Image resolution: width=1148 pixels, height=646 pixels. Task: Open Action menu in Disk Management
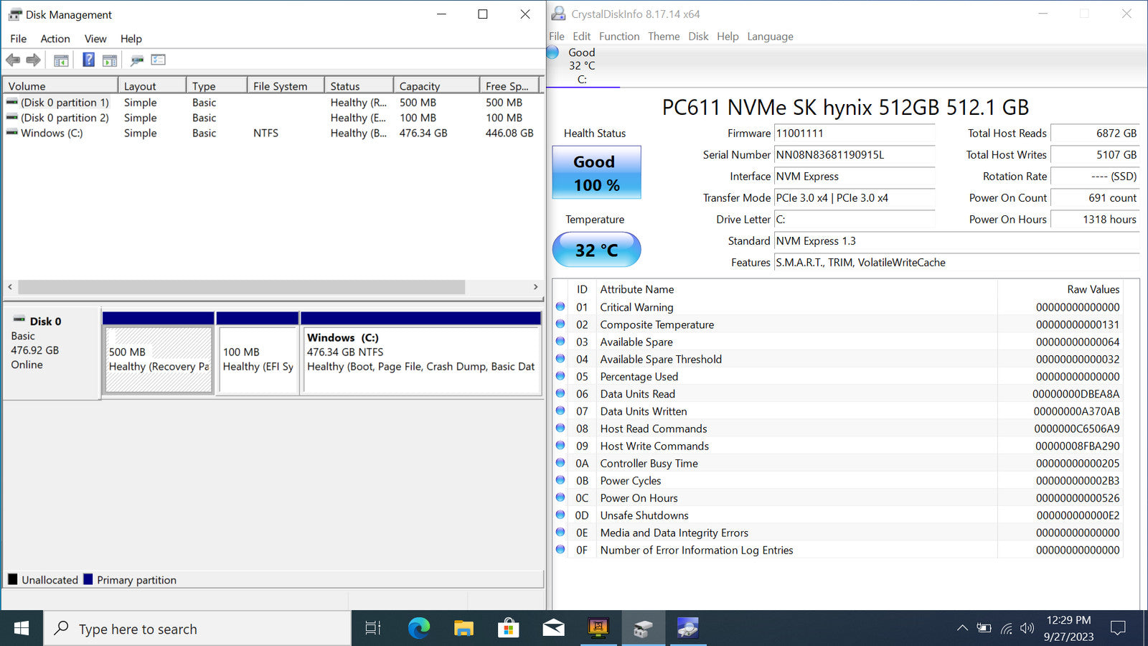coord(55,39)
